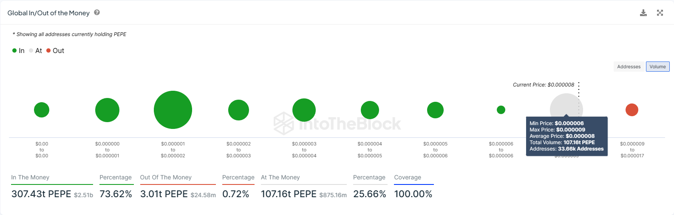Click bubble above $0.000003 to $0.000004
Image resolution: width=674 pixels, height=215 pixels.
pyautogui.click(x=304, y=110)
